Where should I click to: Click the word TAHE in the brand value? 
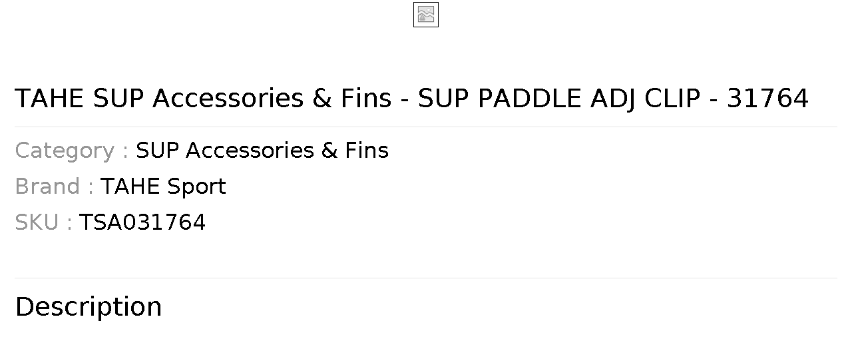130,186
